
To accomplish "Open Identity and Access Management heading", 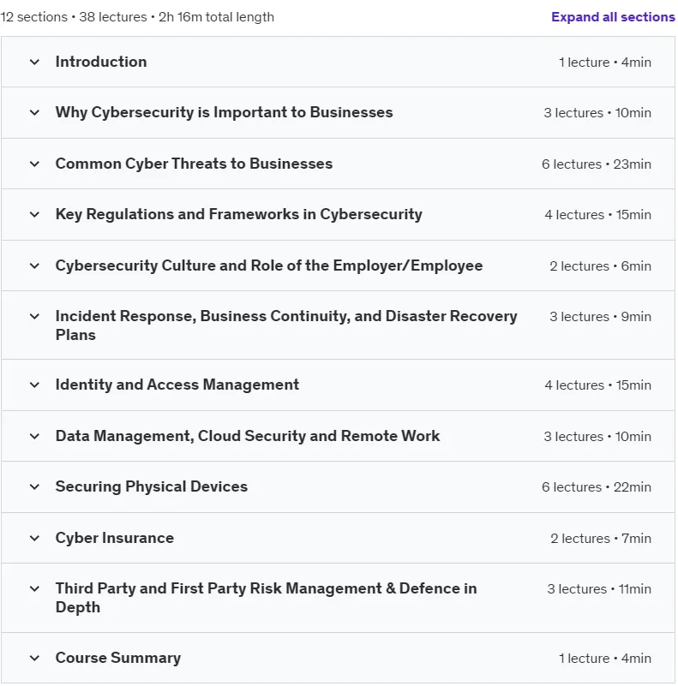I will [x=177, y=385].
